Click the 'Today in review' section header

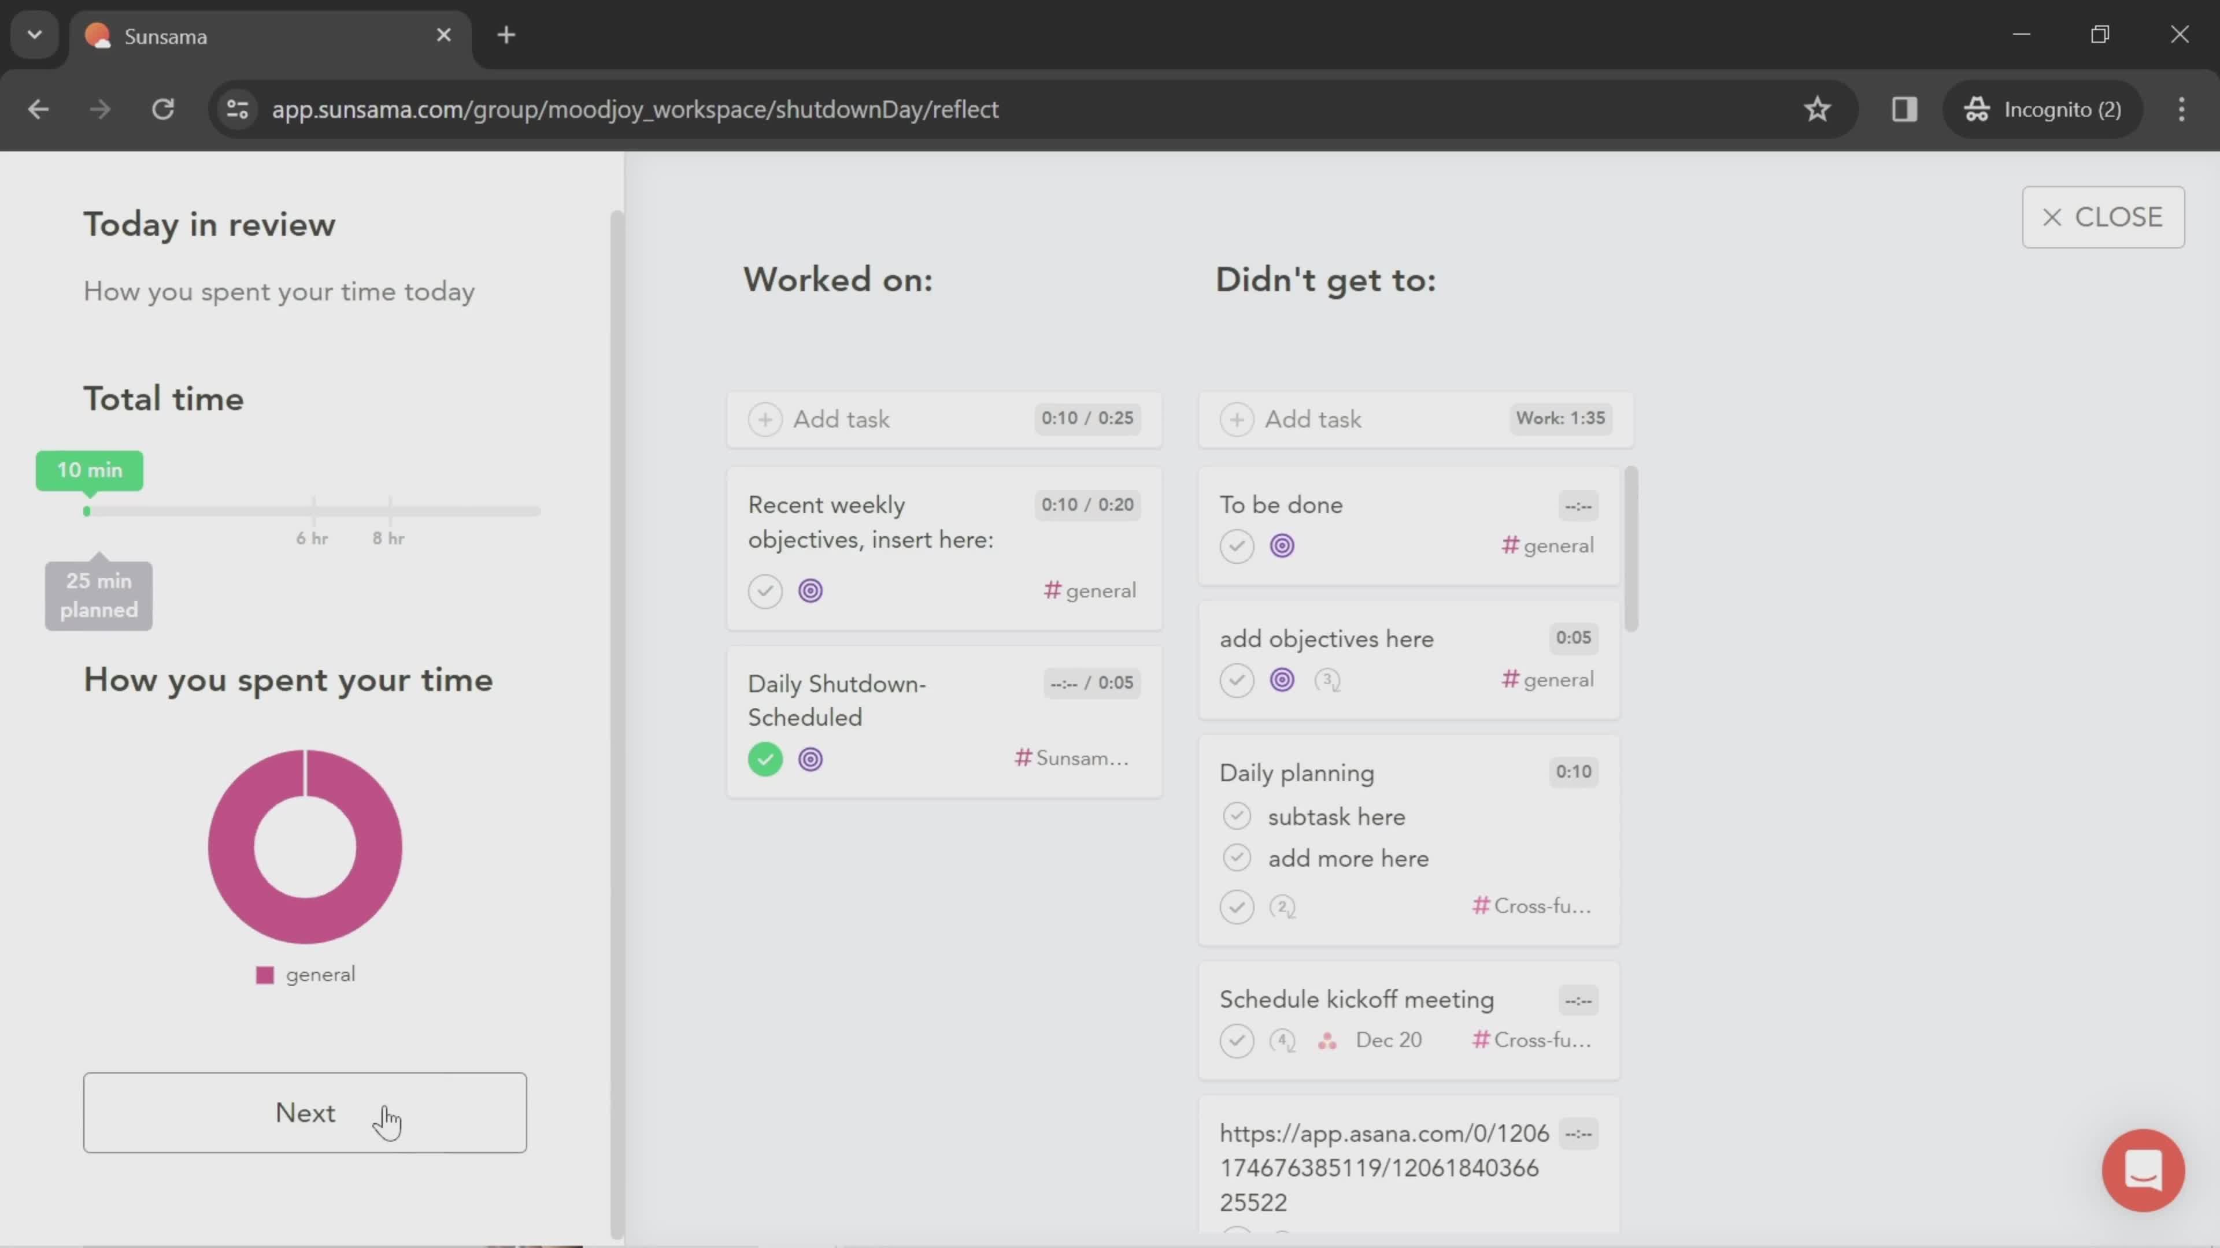coord(209,225)
